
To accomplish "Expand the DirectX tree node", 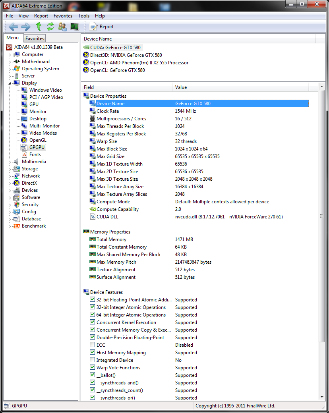I will point(10,183).
